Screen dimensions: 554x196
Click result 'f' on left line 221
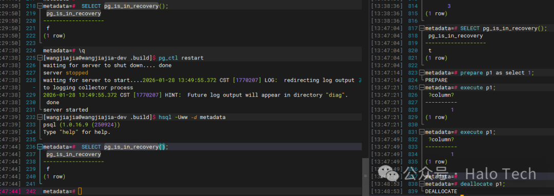click(x=48, y=29)
